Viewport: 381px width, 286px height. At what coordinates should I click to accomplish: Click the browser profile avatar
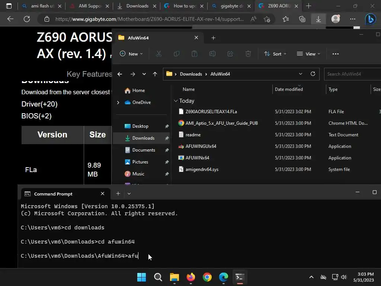336,19
